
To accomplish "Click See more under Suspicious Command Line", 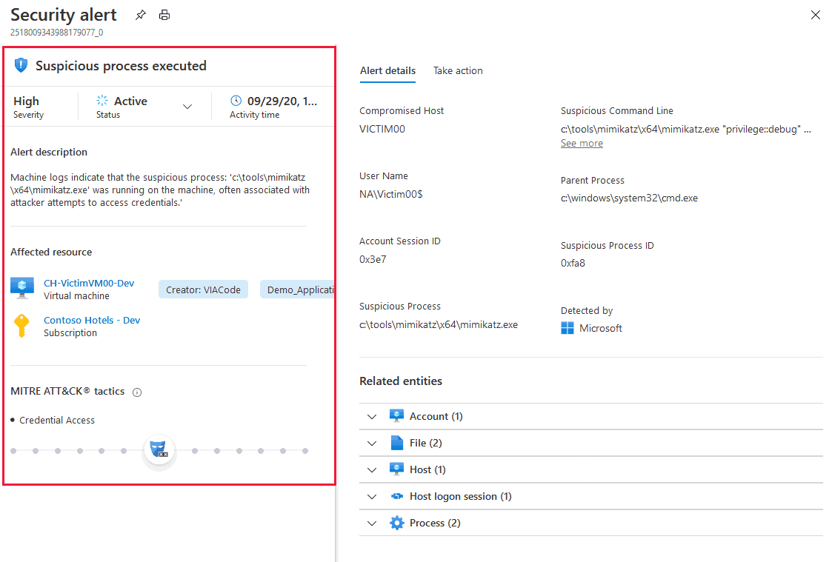I will coord(582,144).
